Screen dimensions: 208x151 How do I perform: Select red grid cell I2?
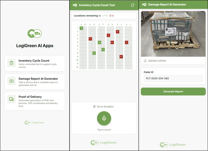pyautogui.click(x=118, y=32)
